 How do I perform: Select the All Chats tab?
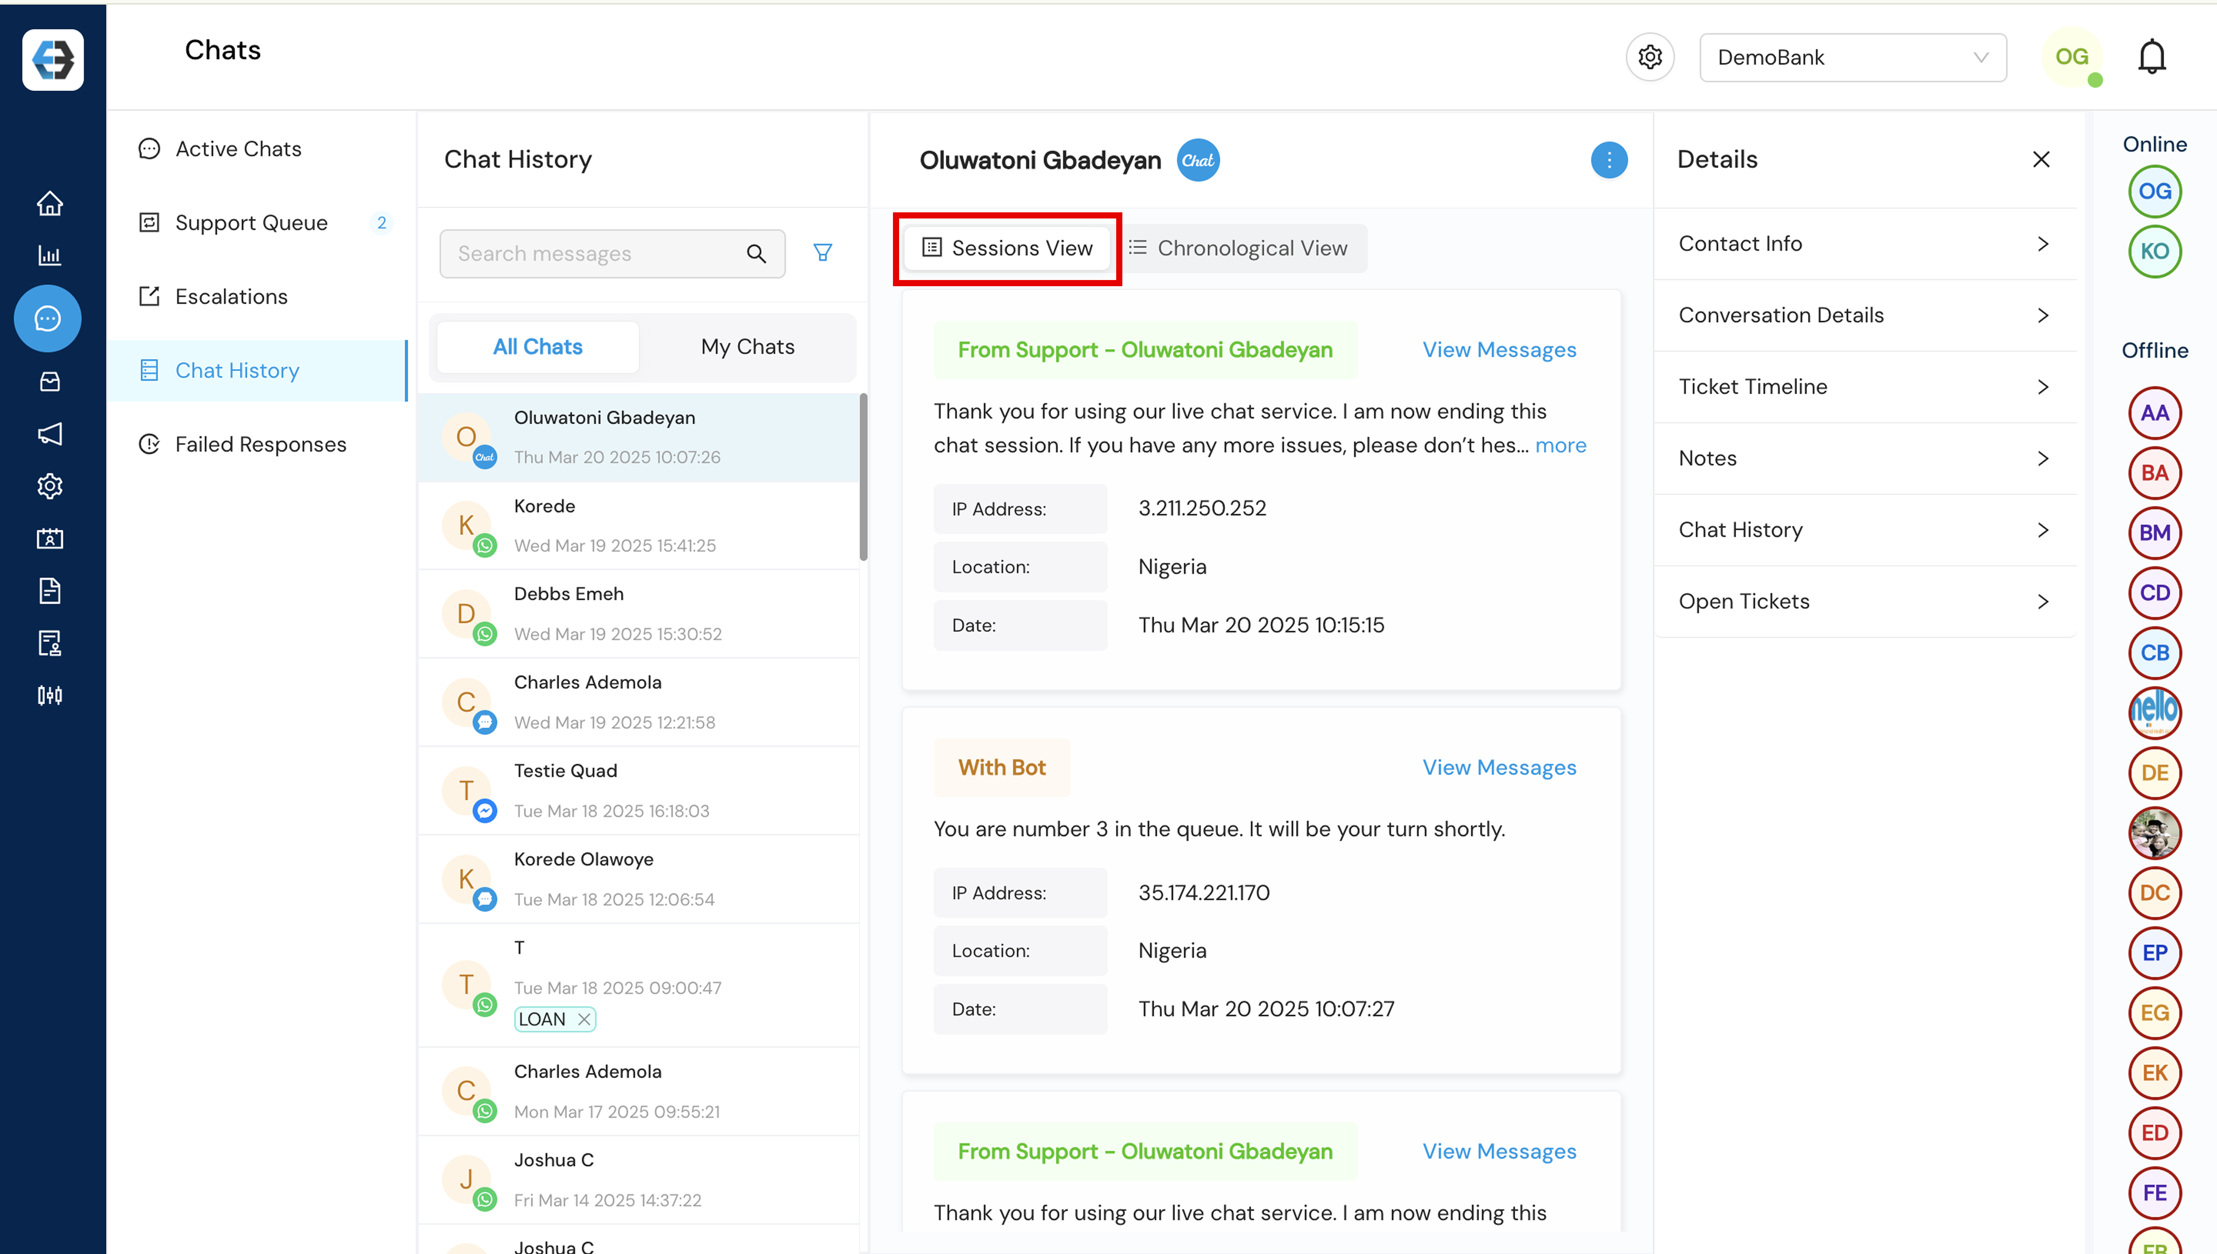click(537, 346)
